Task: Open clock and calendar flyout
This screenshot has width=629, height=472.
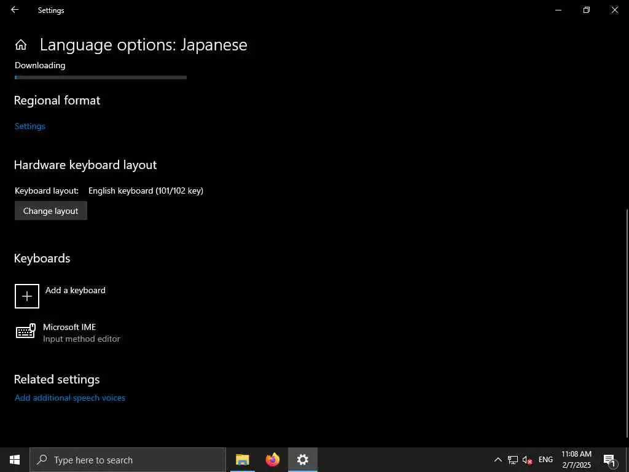Action: pyautogui.click(x=576, y=460)
